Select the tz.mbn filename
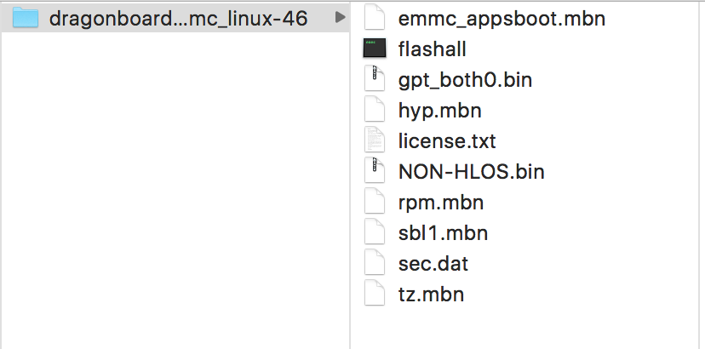The width and height of the screenshot is (705, 349). coord(431,294)
